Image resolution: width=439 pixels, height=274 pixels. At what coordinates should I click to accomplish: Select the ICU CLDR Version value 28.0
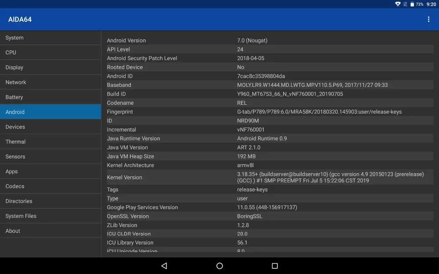[x=242, y=234]
